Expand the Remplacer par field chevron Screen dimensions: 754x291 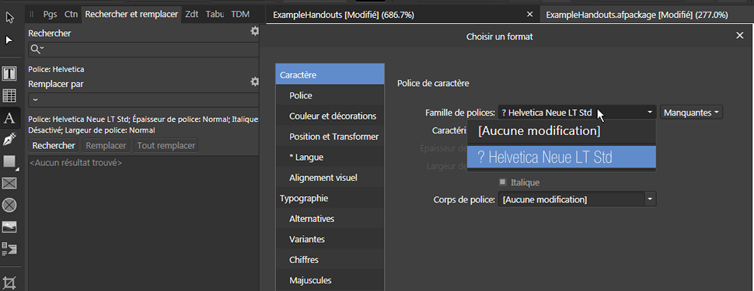pos(36,100)
